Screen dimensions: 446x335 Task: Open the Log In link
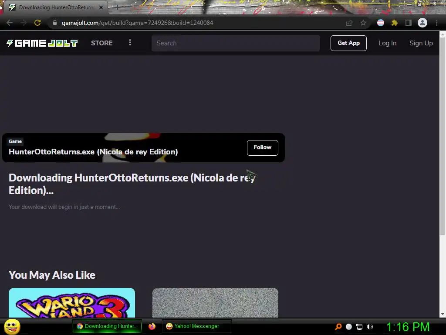[387, 43]
